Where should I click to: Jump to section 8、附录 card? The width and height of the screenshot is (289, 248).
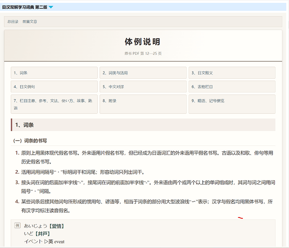(143, 104)
